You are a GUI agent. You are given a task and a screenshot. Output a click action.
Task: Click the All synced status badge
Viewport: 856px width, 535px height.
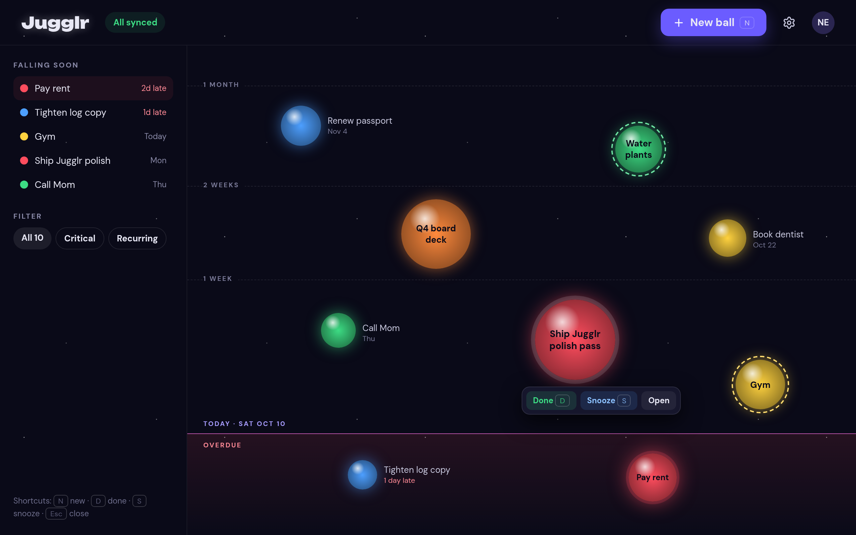point(135,22)
